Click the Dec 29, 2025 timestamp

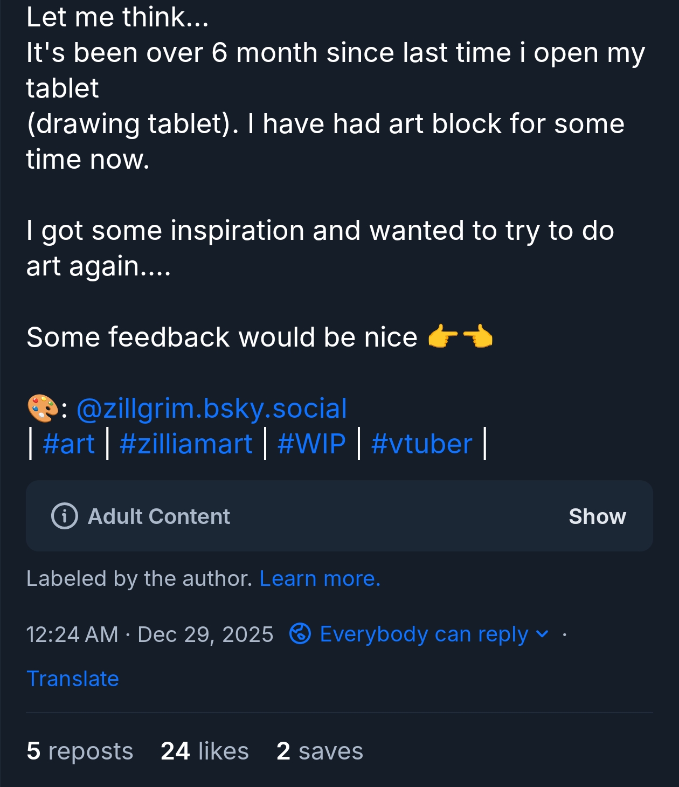205,634
